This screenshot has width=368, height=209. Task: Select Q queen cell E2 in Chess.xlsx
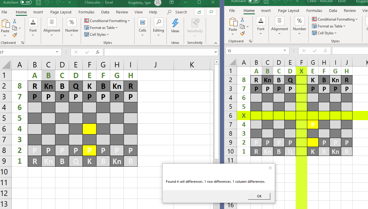[x=76, y=86]
